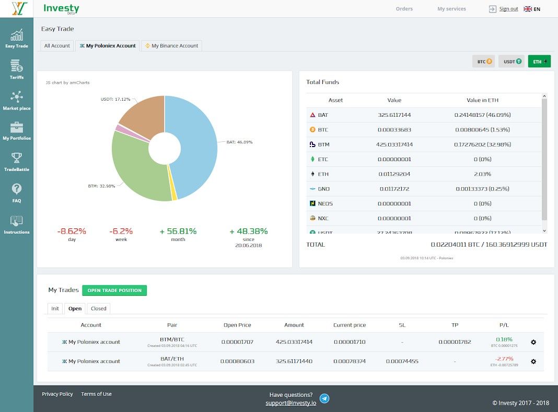The width and height of the screenshot is (558, 412).
Task: Open the Privacy Policy link
Action: pos(57,394)
